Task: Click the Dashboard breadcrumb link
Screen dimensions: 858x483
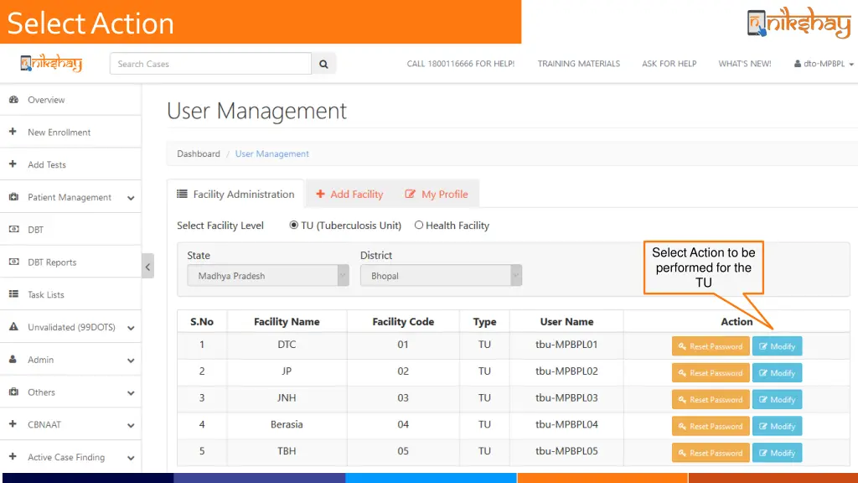Action: coord(199,154)
